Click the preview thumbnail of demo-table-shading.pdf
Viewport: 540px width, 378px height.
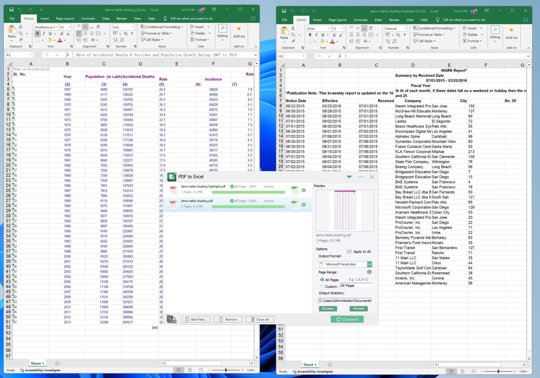[x=345, y=210]
